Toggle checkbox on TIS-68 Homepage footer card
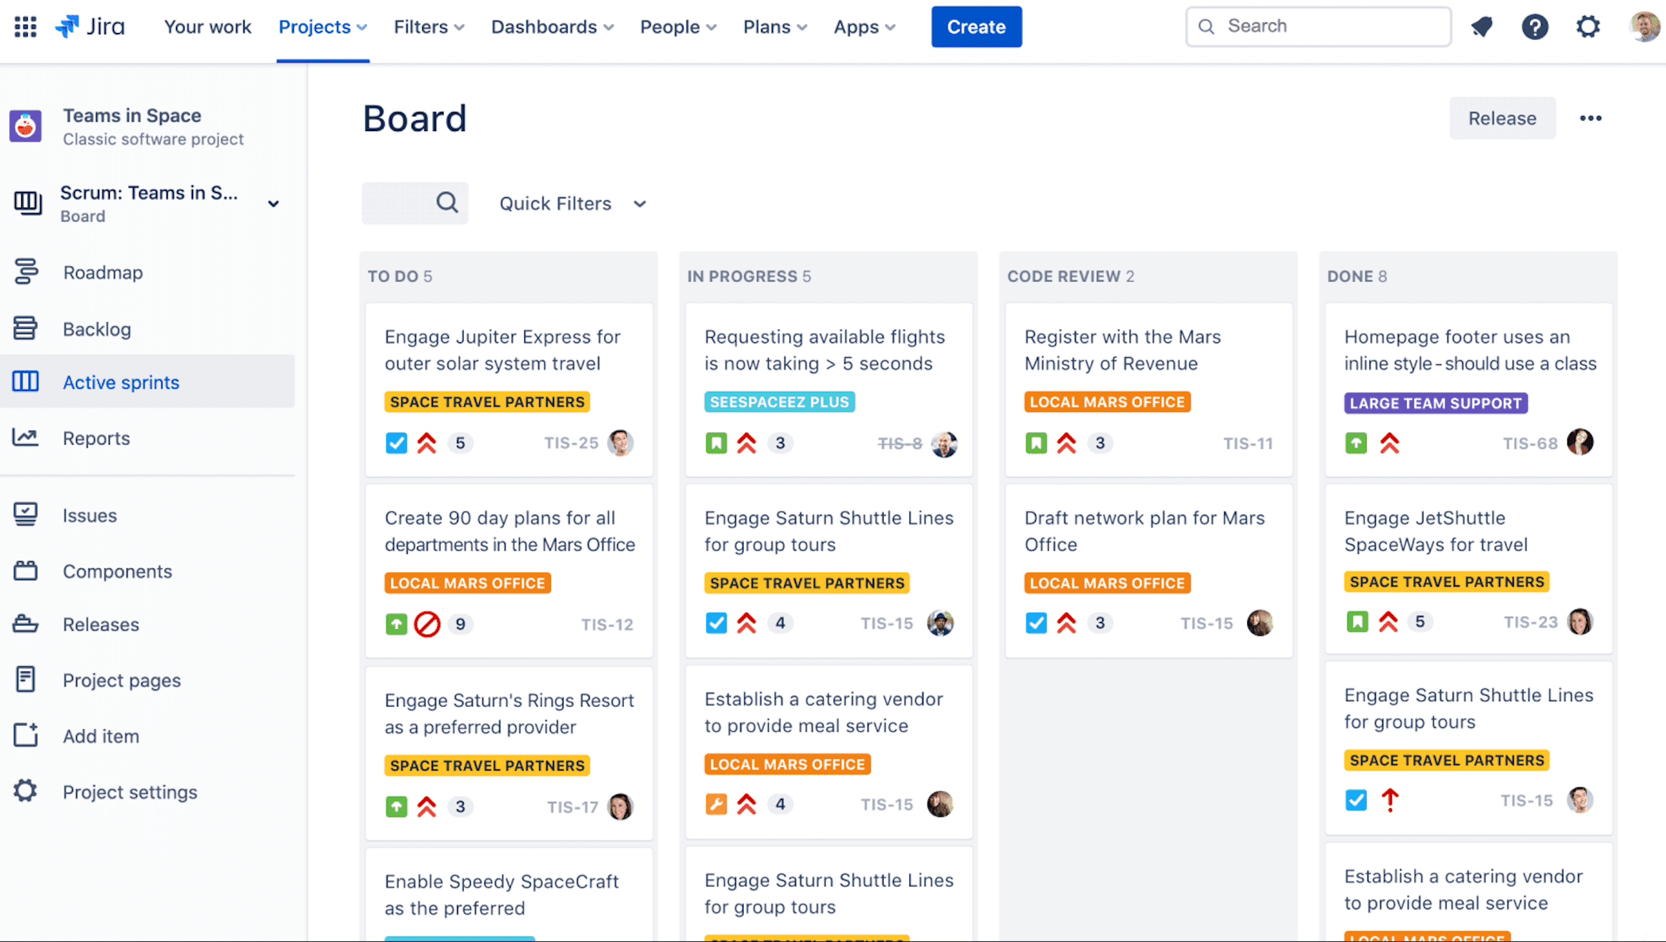The width and height of the screenshot is (1666, 942). (x=1355, y=443)
